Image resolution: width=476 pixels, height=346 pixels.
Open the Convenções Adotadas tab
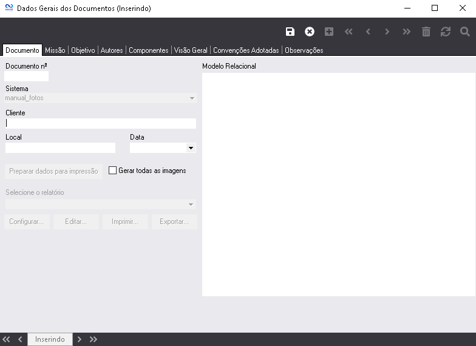tap(246, 50)
